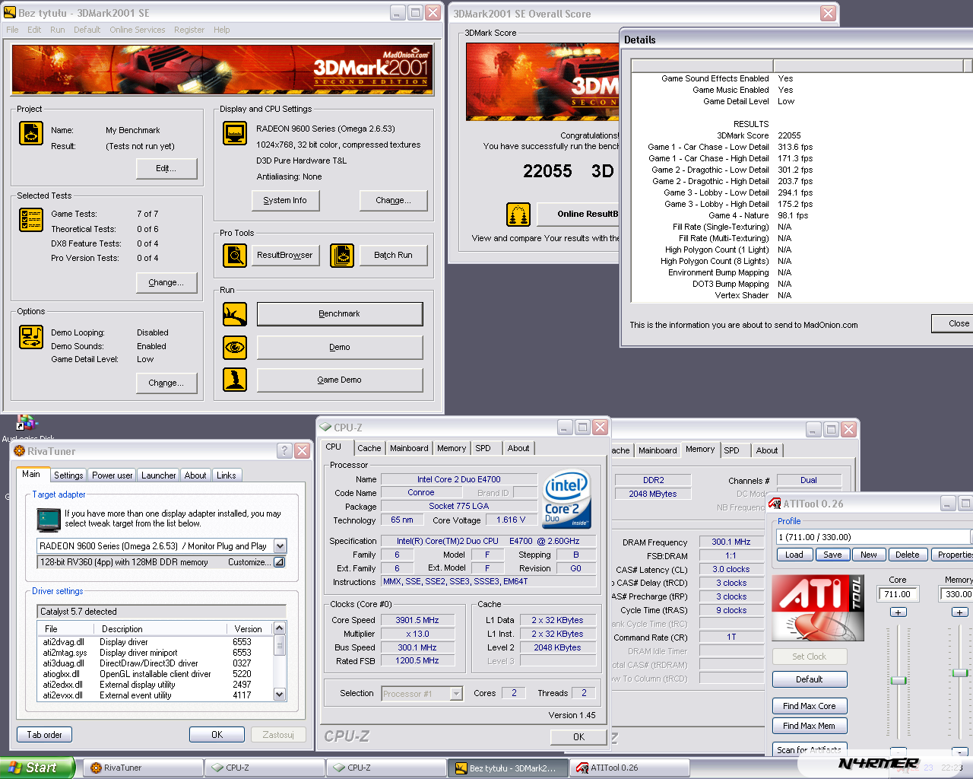Click the Load profile button in ATITool
Image resolution: width=973 pixels, height=779 pixels.
[794, 555]
